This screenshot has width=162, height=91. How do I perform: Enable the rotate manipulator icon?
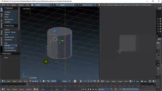click(58, 81)
